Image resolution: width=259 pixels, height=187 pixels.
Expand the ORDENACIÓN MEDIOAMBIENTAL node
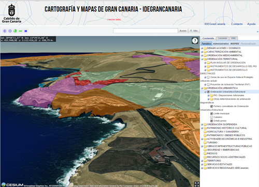pos(202,55)
